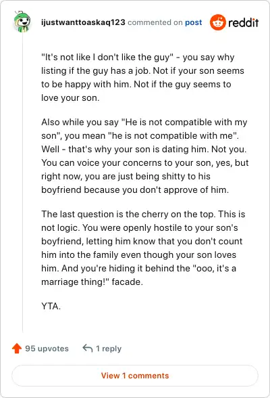Click the "YTA." verdict text
This screenshot has height=398, width=270.
51,306
